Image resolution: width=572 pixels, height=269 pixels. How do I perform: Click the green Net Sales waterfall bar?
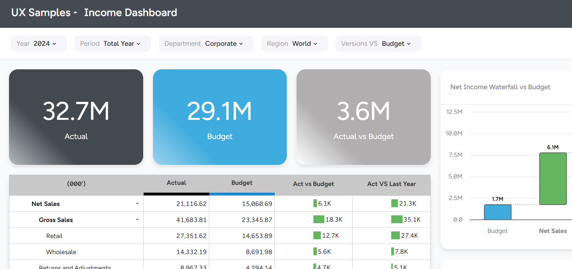(553, 179)
